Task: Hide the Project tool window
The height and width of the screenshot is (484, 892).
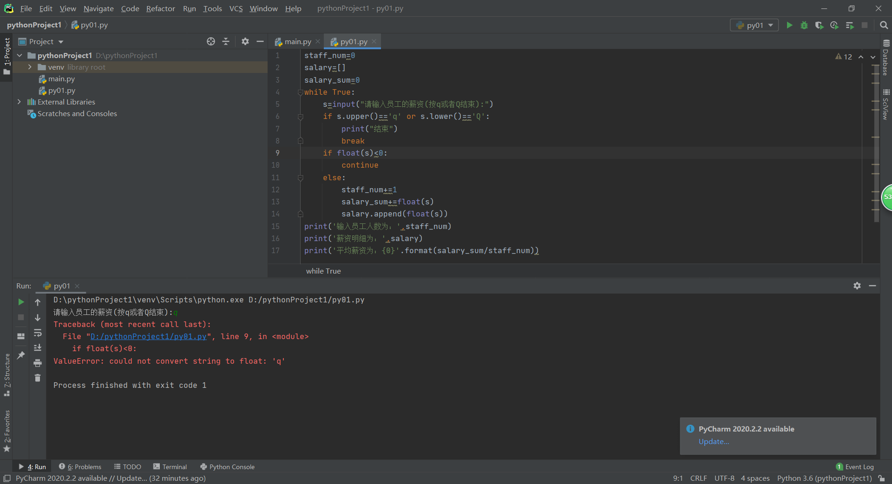Action: click(260, 41)
